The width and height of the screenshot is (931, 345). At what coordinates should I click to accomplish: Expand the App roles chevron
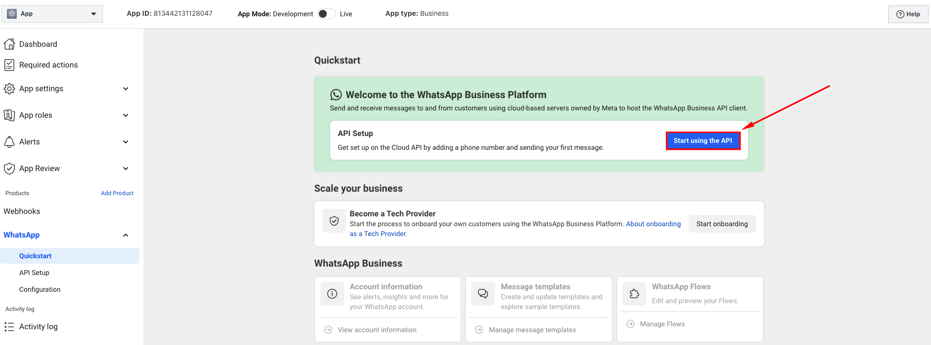click(x=126, y=115)
